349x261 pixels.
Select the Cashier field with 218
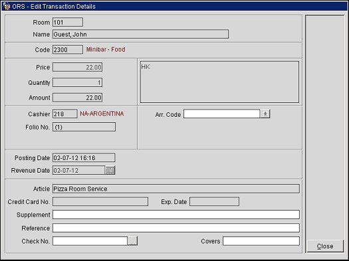pyautogui.click(x=65, y=114)
